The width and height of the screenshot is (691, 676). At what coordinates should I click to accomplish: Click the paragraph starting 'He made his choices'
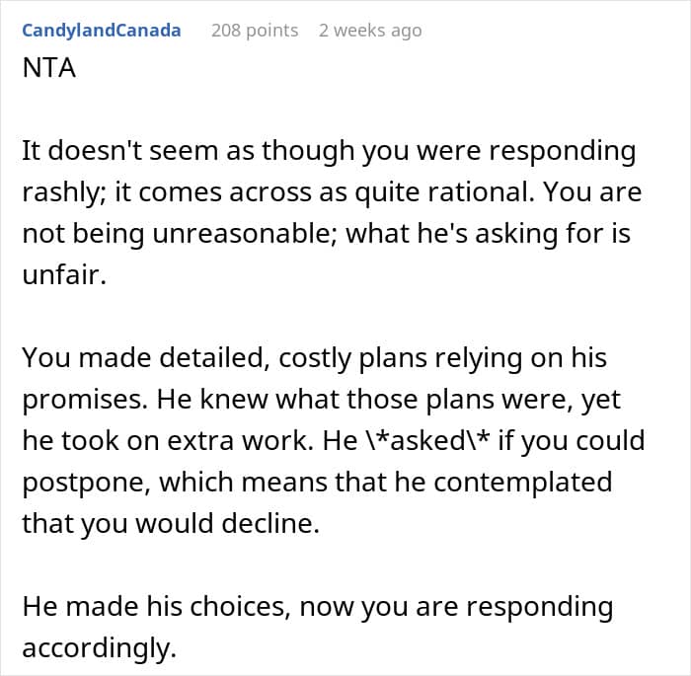(316, 625)
